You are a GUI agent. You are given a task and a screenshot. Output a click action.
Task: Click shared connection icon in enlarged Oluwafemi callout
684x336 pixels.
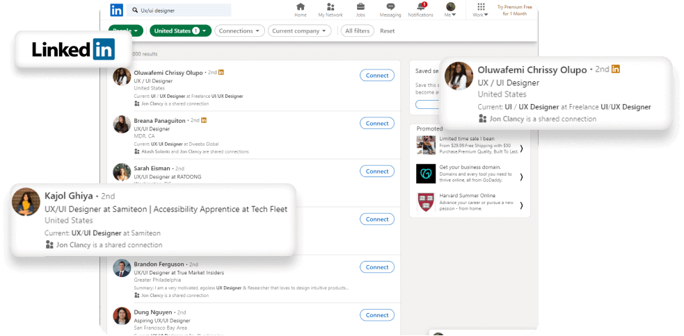pos(482,119)
